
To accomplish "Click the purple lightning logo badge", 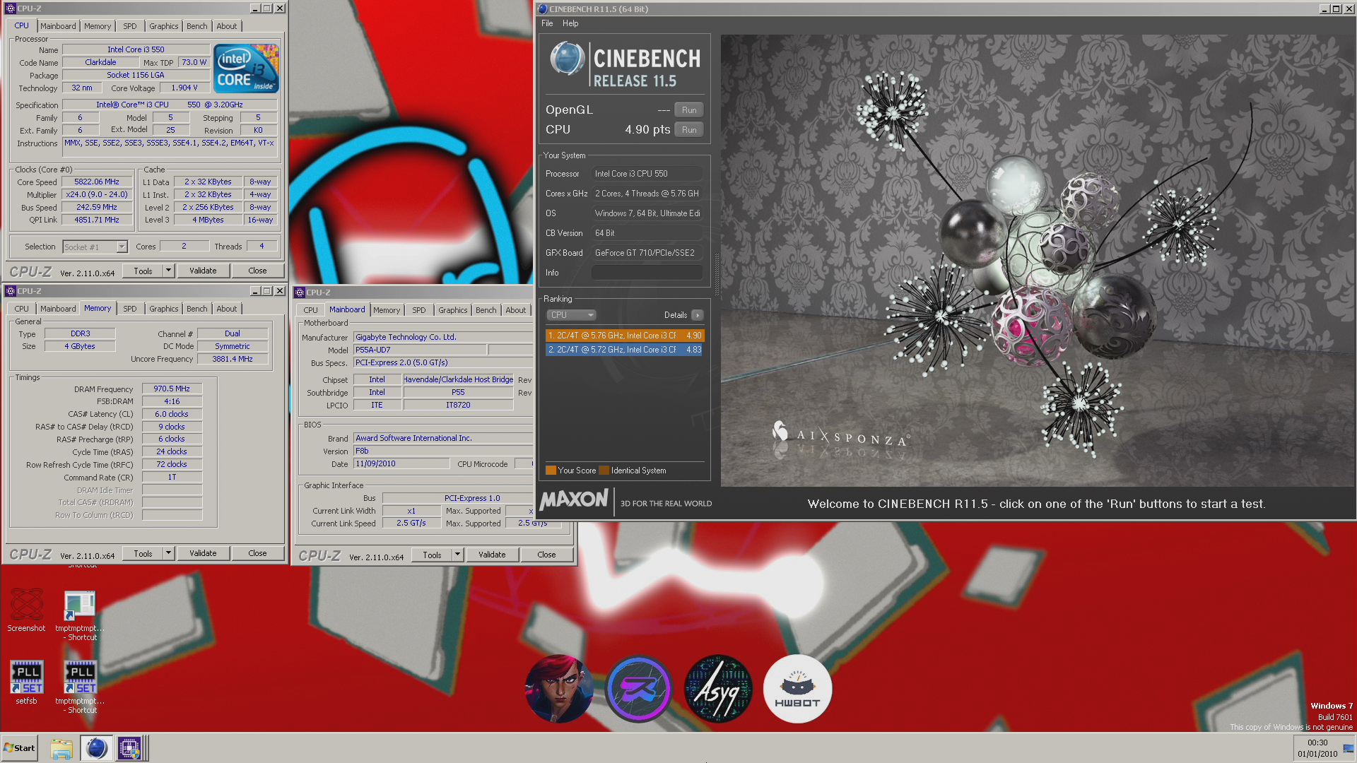I will point(639,689).
